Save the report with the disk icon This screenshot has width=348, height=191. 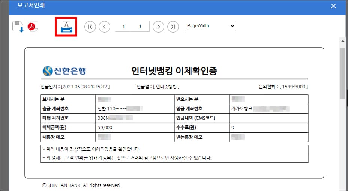point(18,27)
